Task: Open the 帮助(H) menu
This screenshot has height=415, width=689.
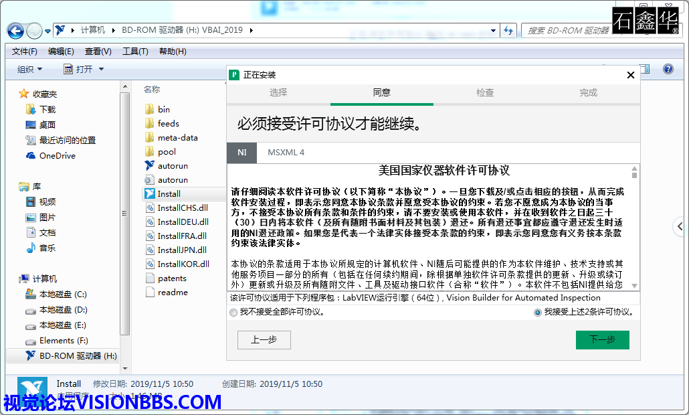Action: click(x=173, y=52)
